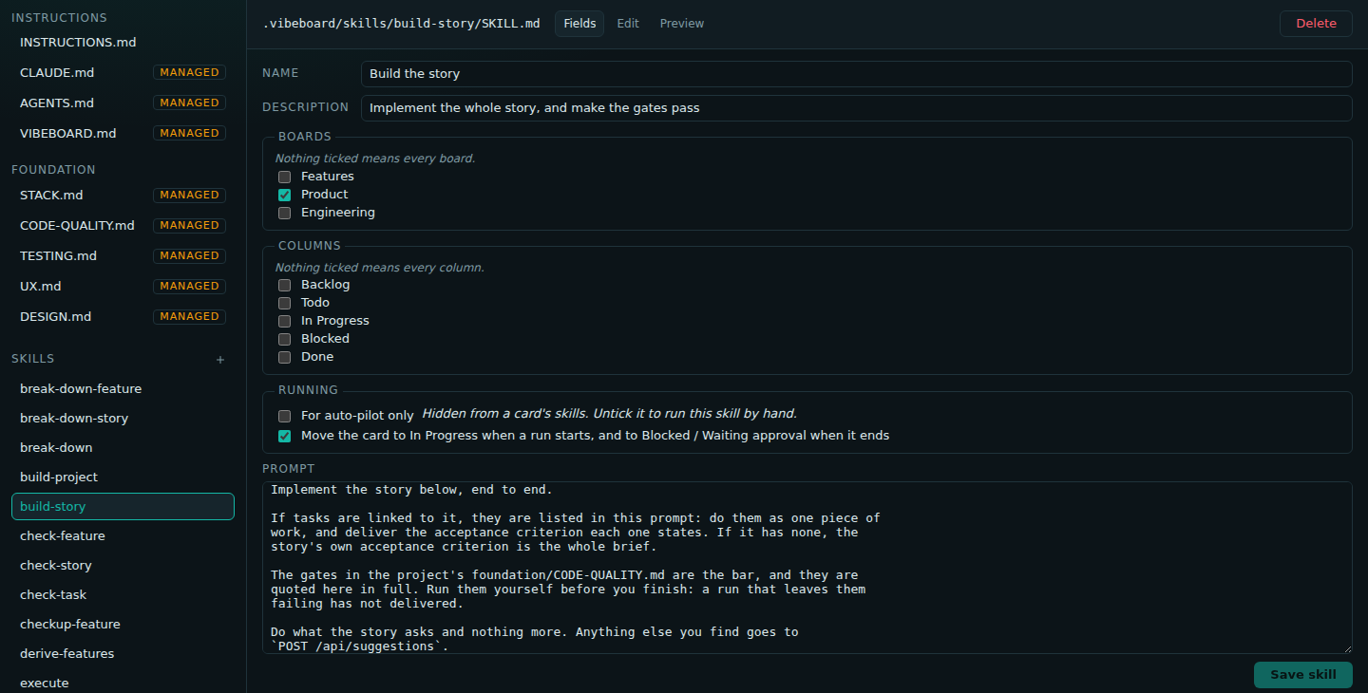
Task: Select the derive-features skill
Action: click(123, 654)
